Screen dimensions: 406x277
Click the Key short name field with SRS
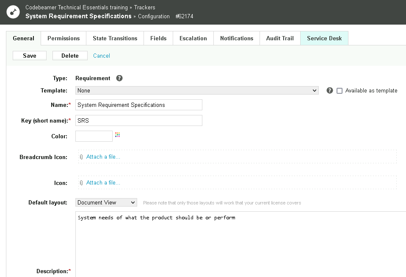pyautogui.click(x=139, y=120)
